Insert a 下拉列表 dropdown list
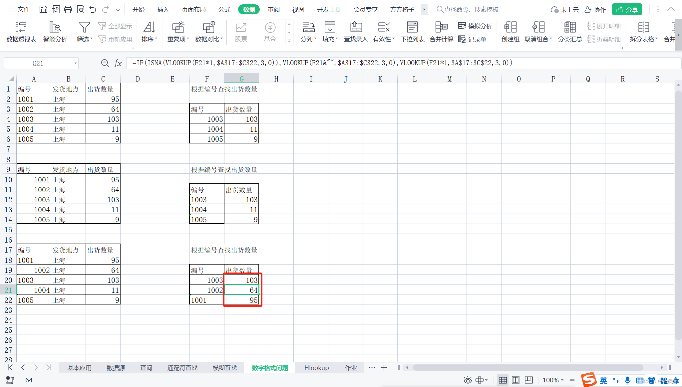Viewport: 682px width, 387px height. click(x=413, y=32)
